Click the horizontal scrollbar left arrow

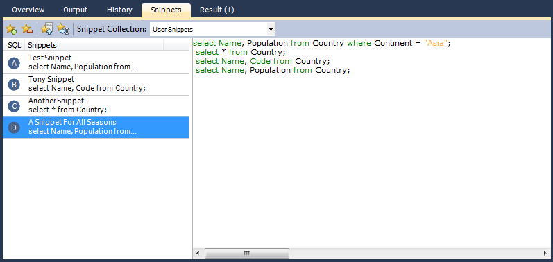[198, 253]
